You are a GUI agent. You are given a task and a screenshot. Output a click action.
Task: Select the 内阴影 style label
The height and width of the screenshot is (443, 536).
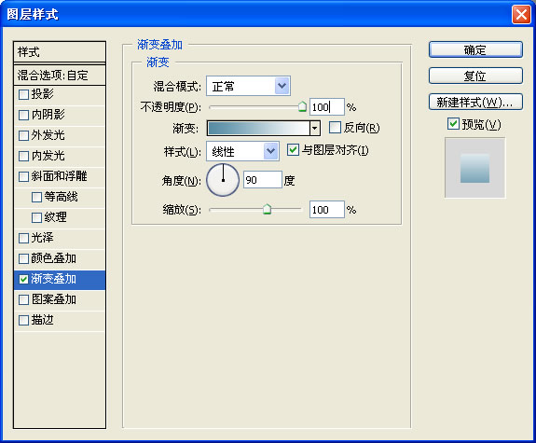point(48,115)
